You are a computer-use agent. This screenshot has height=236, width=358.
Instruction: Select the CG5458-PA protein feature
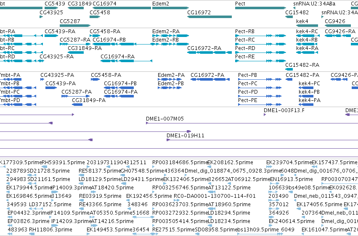(x=95, y=79)
